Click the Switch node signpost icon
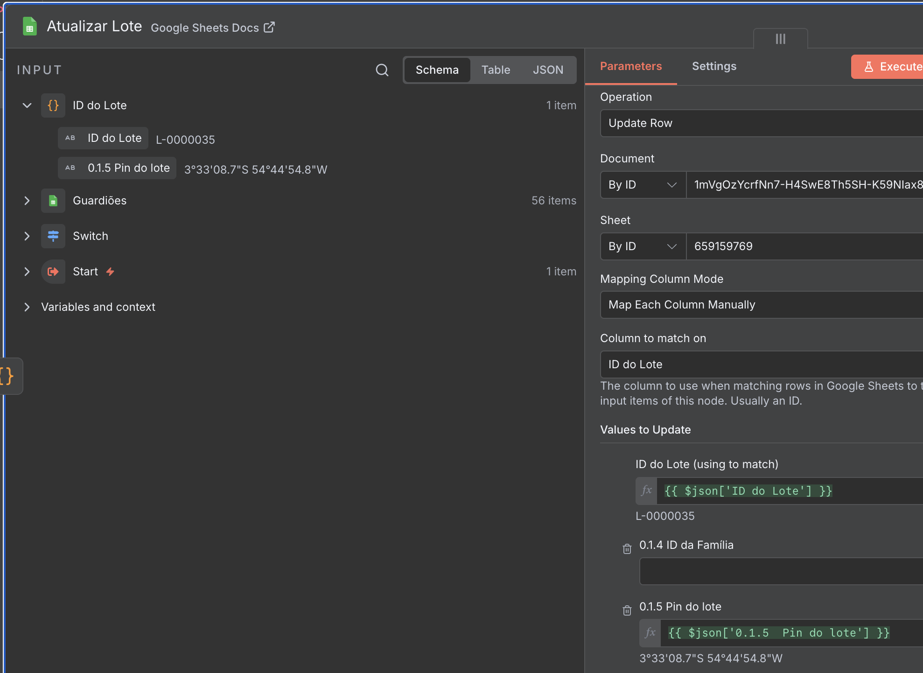 pos(53,236)
